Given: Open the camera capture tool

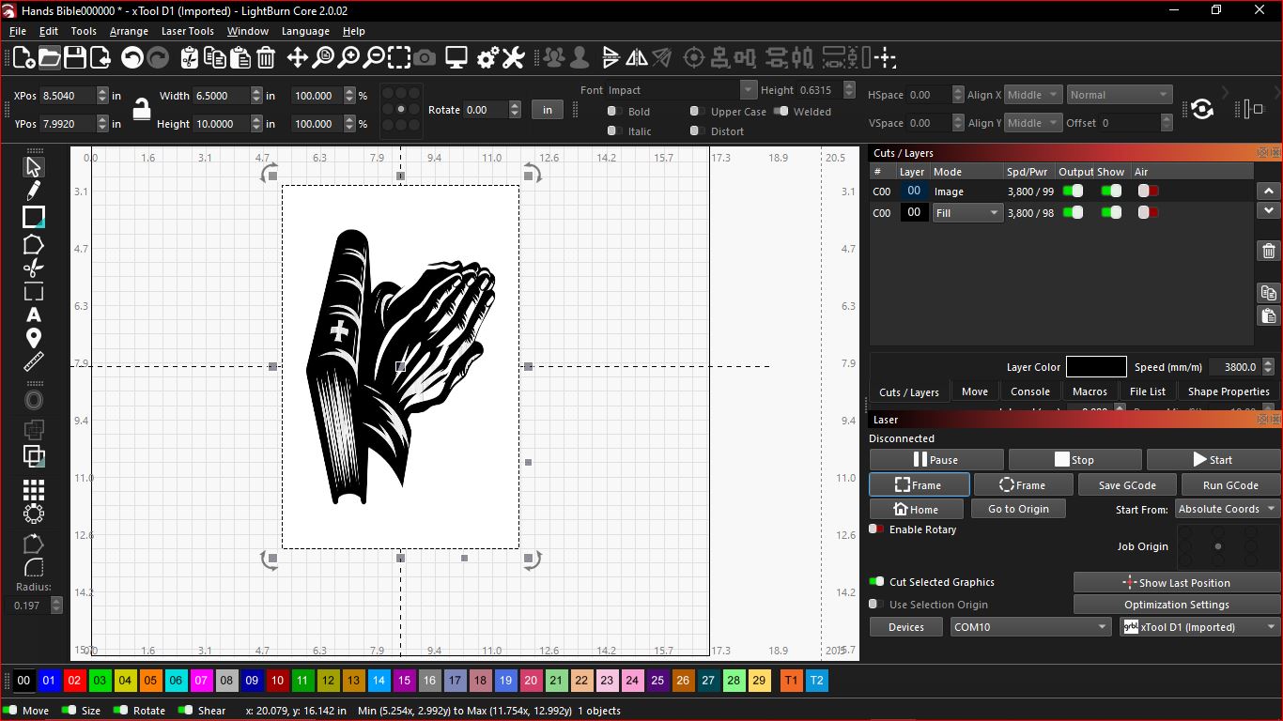Looking at the screenshot, I should [425, 58].
